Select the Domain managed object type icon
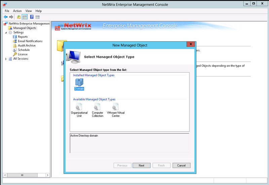The height and width of the screenshot is (185, 269). [x=79, y=82]
